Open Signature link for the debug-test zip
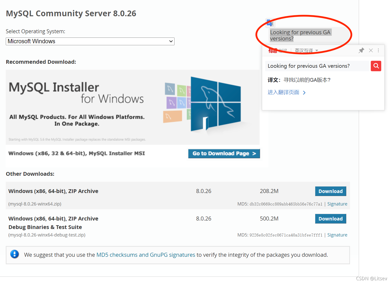The image size is (391, 283). 337,235
